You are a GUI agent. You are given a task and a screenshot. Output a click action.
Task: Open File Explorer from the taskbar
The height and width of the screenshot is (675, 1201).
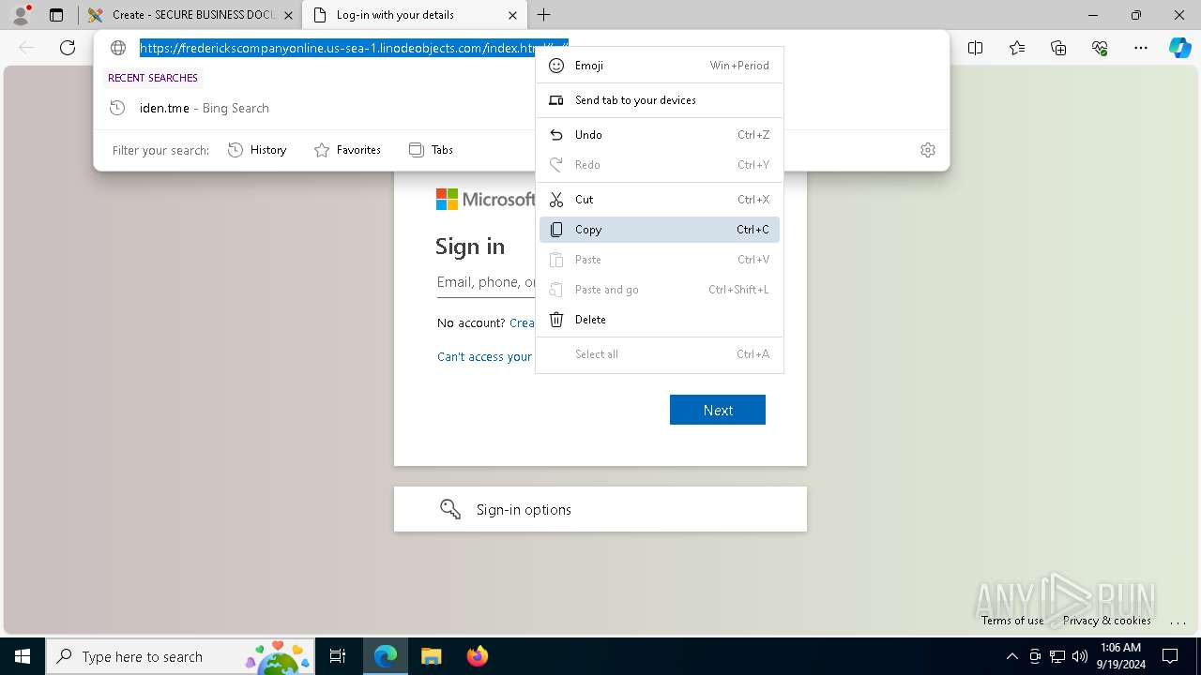pyautogui.click(x=431, y=656)
